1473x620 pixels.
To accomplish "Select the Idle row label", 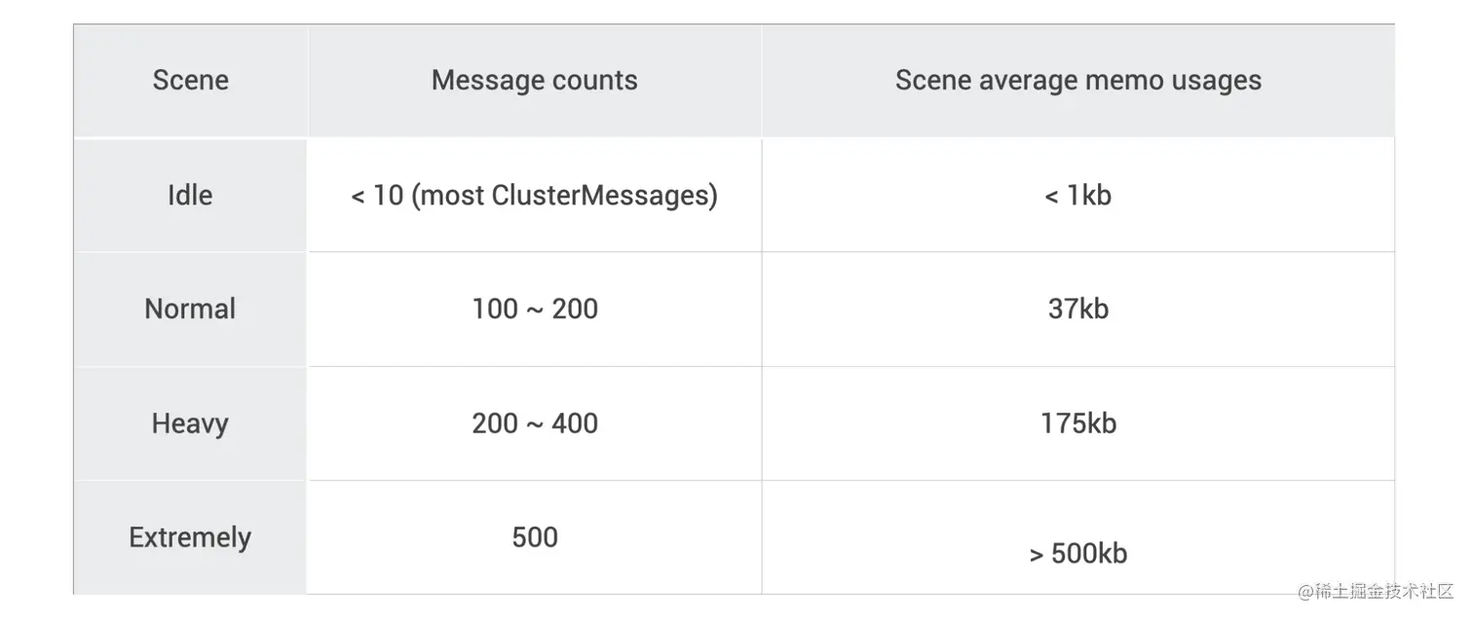I will (x=190, y=195).
